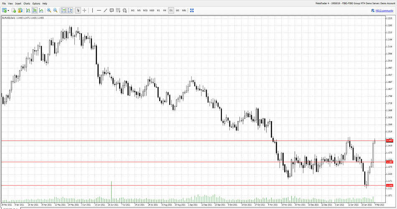Open the Insert menu
397x209 pixels.
coord(18,3)
